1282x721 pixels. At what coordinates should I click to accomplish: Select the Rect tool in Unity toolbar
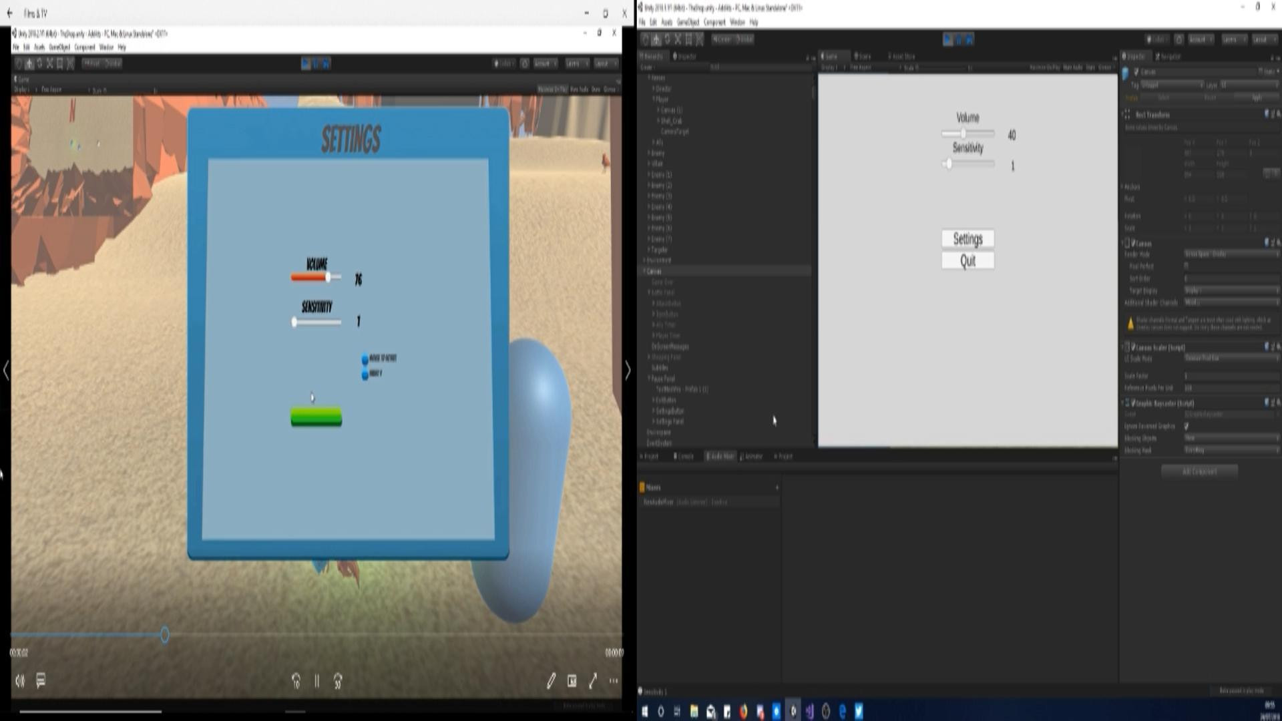coord(688,39)
